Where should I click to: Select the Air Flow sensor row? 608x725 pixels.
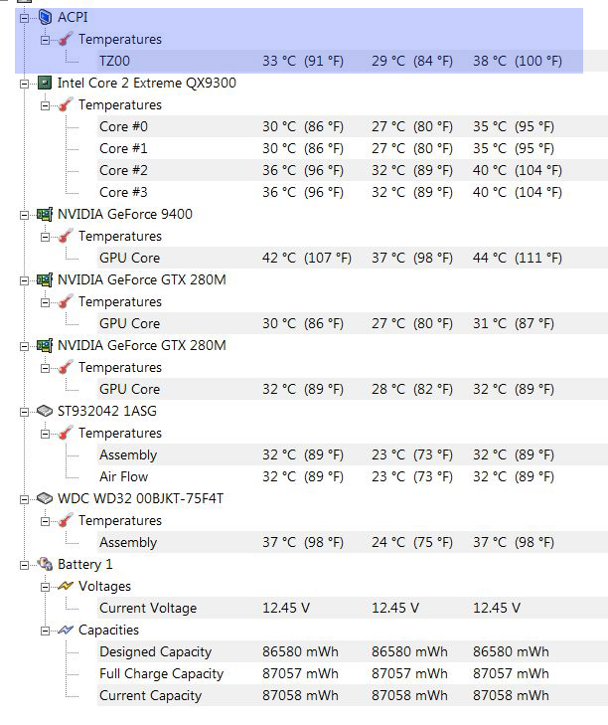coord(123,476)
